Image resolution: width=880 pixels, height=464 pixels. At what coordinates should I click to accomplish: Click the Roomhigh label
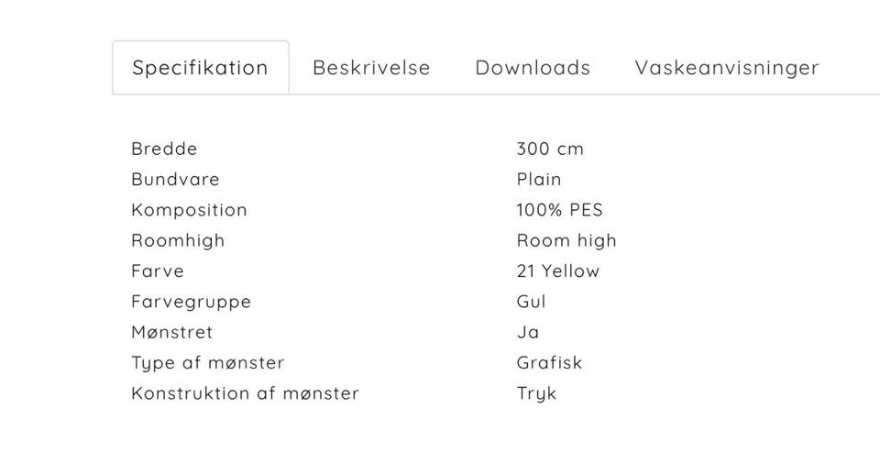pos(178,240)
